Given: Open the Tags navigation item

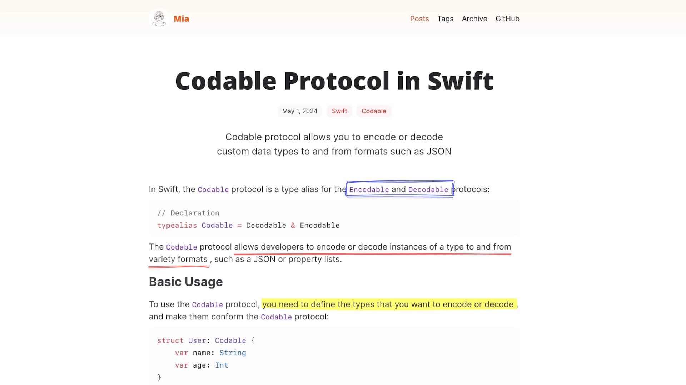Looking at the screenshot, I should click(x=445, y=19).
